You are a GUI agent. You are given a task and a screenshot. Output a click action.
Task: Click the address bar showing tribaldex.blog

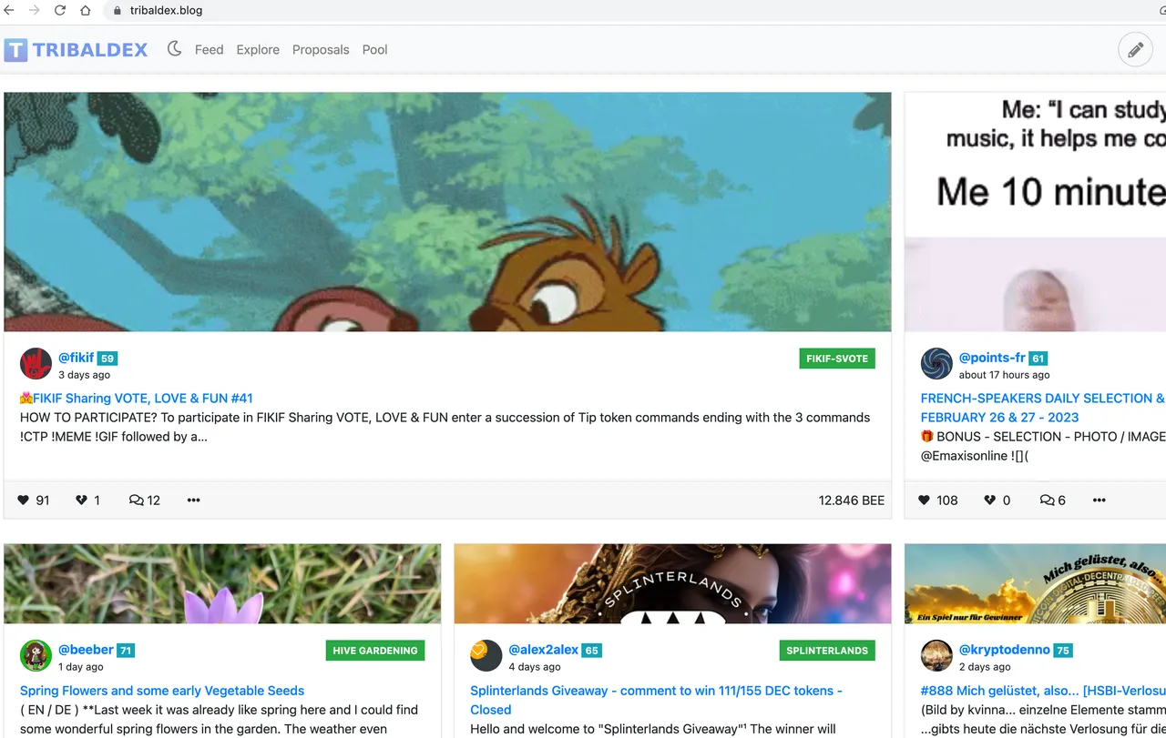[x=629, y=11]
